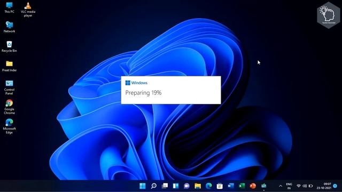This screenshot has width=342, height=192.
Task: Open the Wi-Fi network tray icon
Action: (299, 186)
